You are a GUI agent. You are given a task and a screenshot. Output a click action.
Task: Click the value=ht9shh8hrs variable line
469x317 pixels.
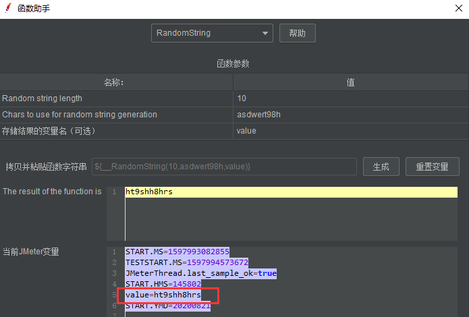coord(163,295)
